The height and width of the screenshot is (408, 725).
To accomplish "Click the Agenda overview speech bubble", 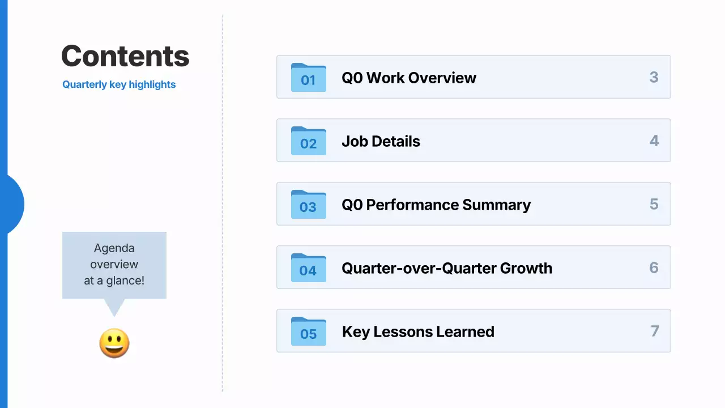I will click(114, 265).
